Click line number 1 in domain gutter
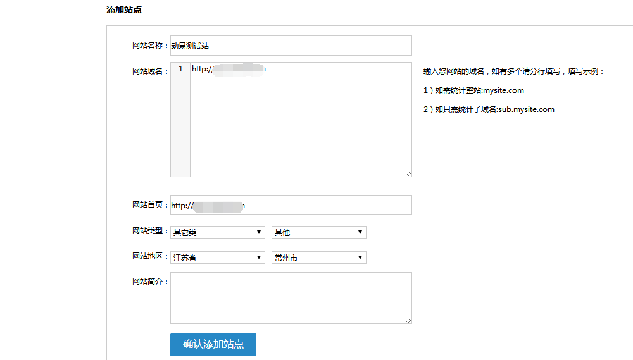Viewport: 633px width, 360px height. pos(180,69)
